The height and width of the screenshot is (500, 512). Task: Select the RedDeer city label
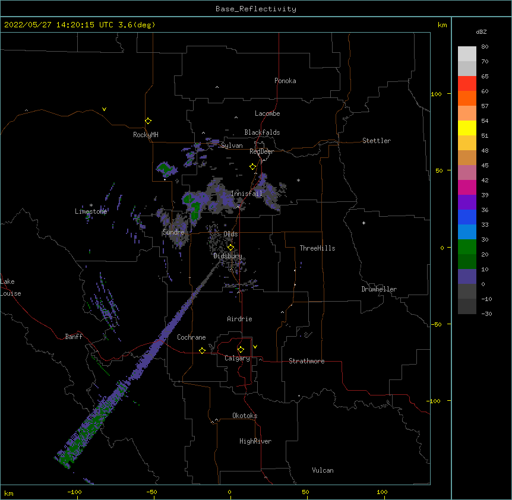pos(261,151)
